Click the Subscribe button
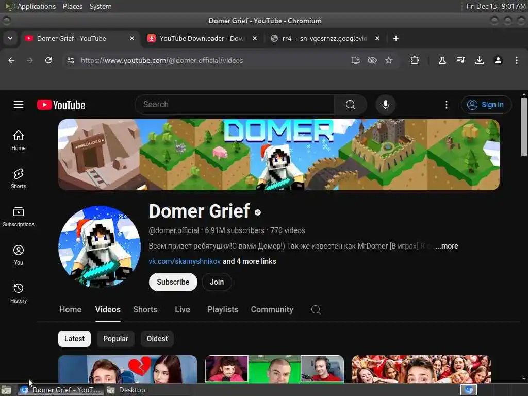This screenshot has height=396, width=528. [173, 282]
